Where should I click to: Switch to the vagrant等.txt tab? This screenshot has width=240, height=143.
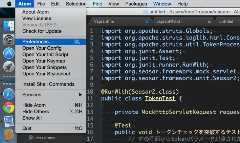point(182,21)
